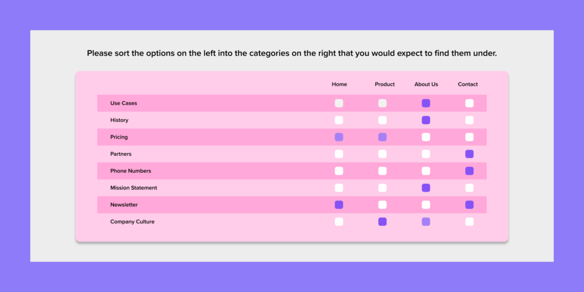Check Phone Numbers under Contact
Screen dimensions: 584x292
tap(469, 171)
